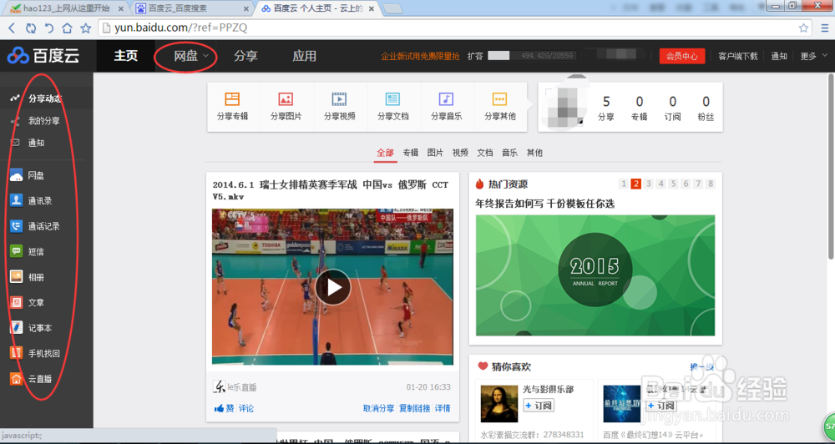
Task: Open 通知 in the top bar
Action: pos(778,56)
